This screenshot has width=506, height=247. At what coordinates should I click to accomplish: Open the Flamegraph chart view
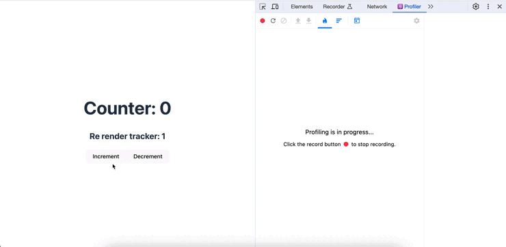coord(325,20)
